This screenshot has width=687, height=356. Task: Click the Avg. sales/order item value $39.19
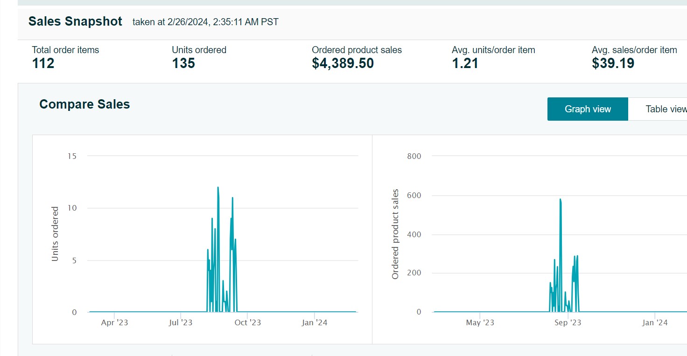[613, 63]
